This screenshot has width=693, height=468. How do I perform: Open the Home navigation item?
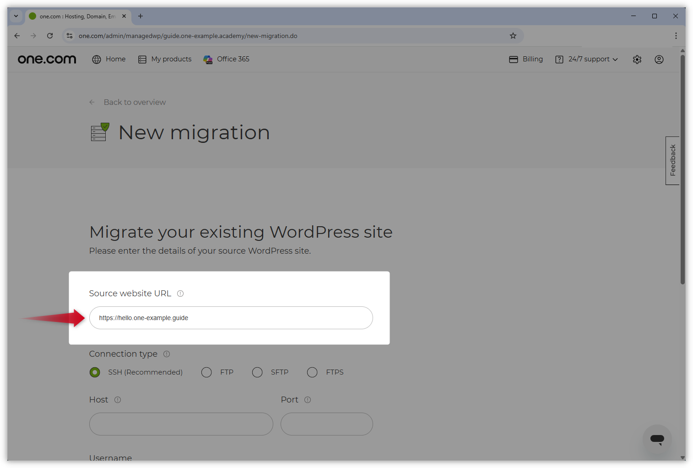pyautogui.click(x=109, y=59)
